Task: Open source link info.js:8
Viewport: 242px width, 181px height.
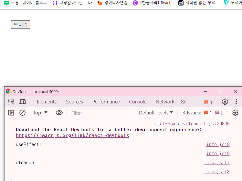Action: (x=218, y=144)
